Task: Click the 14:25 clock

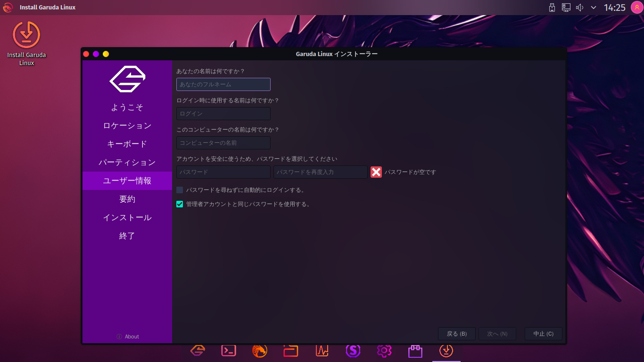Action: tap(615, 8)
